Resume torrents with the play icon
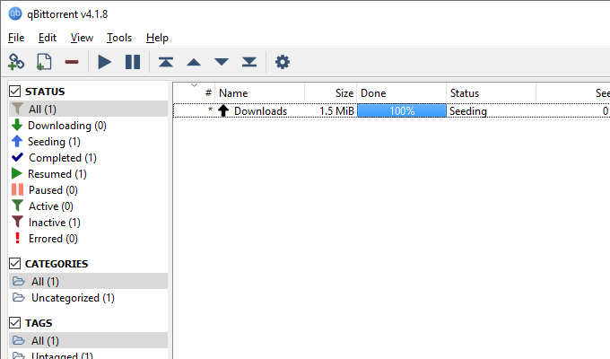Viewport: 610px width, 359px height. coord(104,62)
